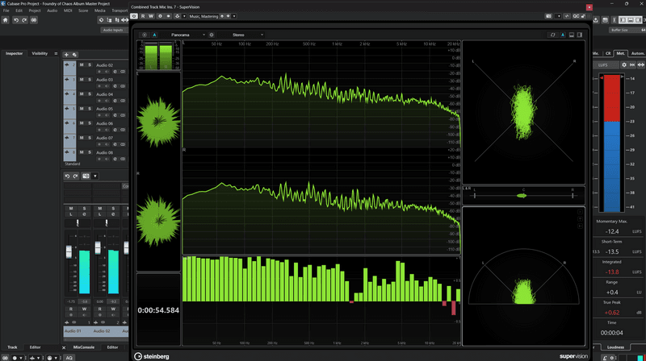The height and width of the screenshot is (361, 646).
Task: Toggle Read automation in plug-in header
Action: 143,16
